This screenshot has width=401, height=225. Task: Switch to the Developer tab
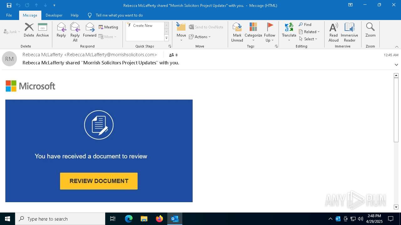tap(54, 15)
